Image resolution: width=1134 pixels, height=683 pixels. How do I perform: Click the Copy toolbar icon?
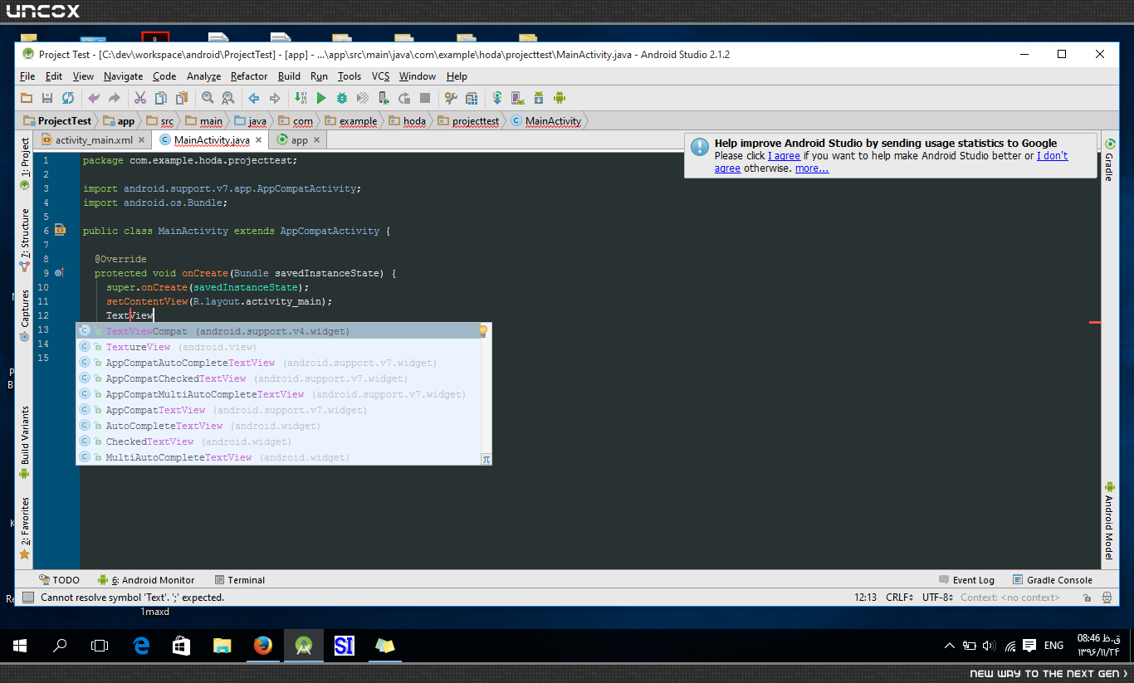click(x=161, y=98)
